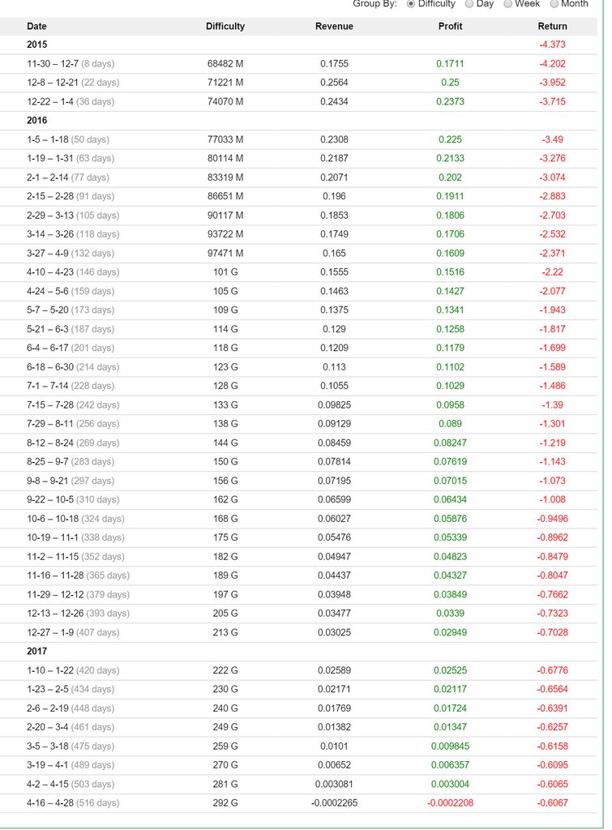Click the 12-27 – 1-9 date row

[x=73, y=632]
